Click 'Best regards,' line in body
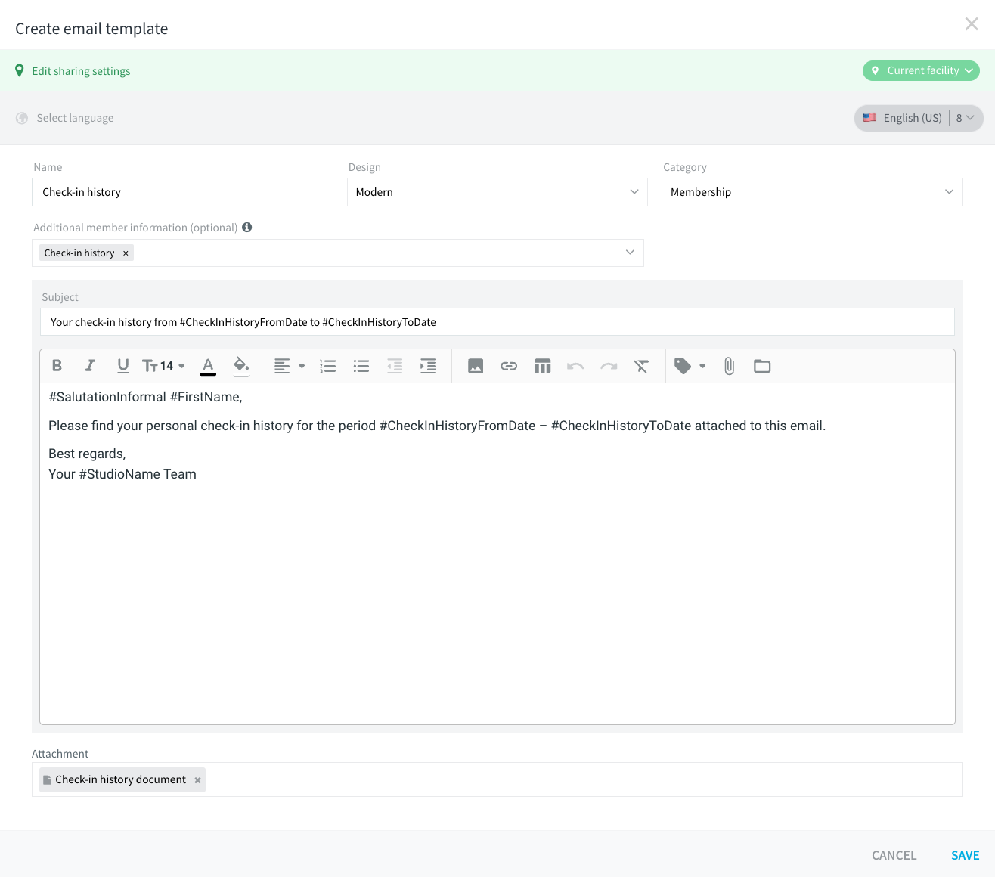The width and height of the screenshot is (995, 877). 87,454
